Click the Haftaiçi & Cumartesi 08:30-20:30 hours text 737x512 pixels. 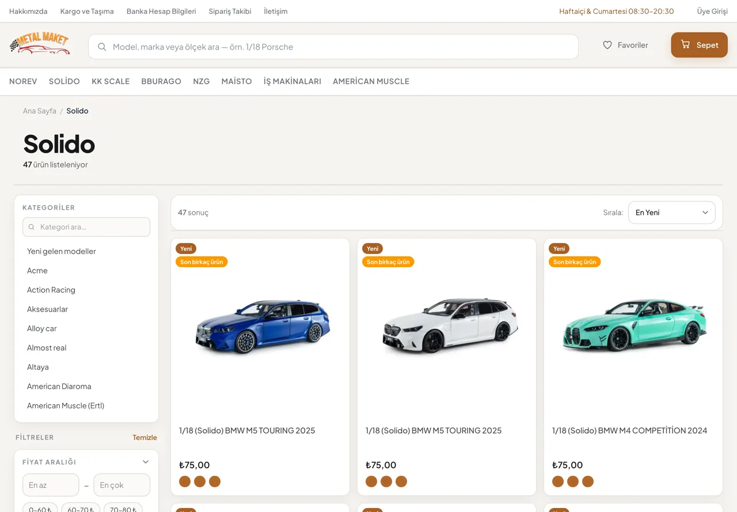pyautogui.click(x=617, y=11)
